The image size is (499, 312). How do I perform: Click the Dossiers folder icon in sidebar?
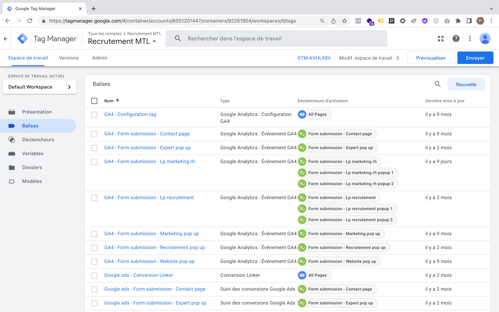(x=12, y=167)
